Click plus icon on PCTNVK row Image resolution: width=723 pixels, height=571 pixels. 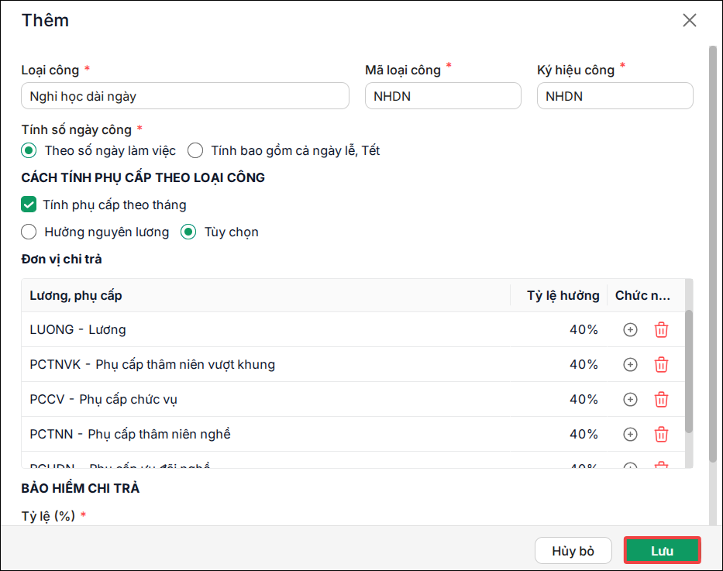(x=630, y=365)
